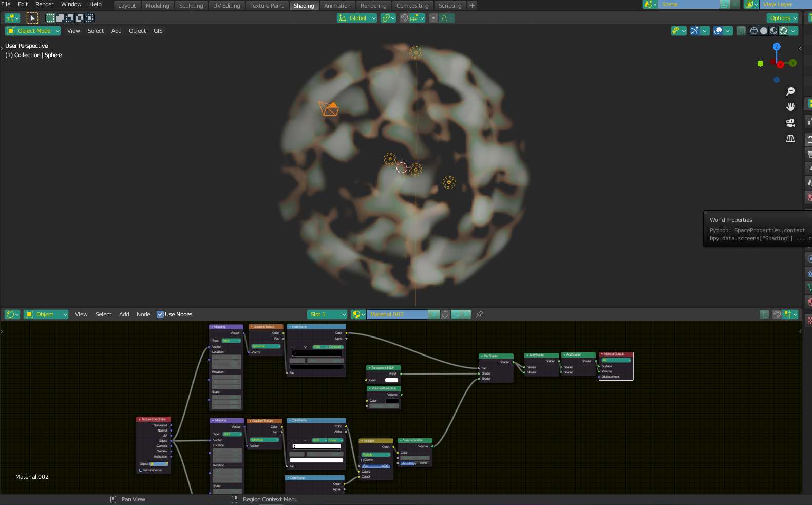The image size is (812, 505).
Task: Click the Scene new-copy icon
Action: (725, 4)
